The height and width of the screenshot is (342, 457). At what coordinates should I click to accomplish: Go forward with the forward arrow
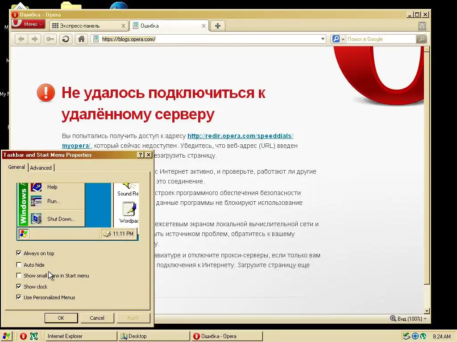(x=34, y=39)
